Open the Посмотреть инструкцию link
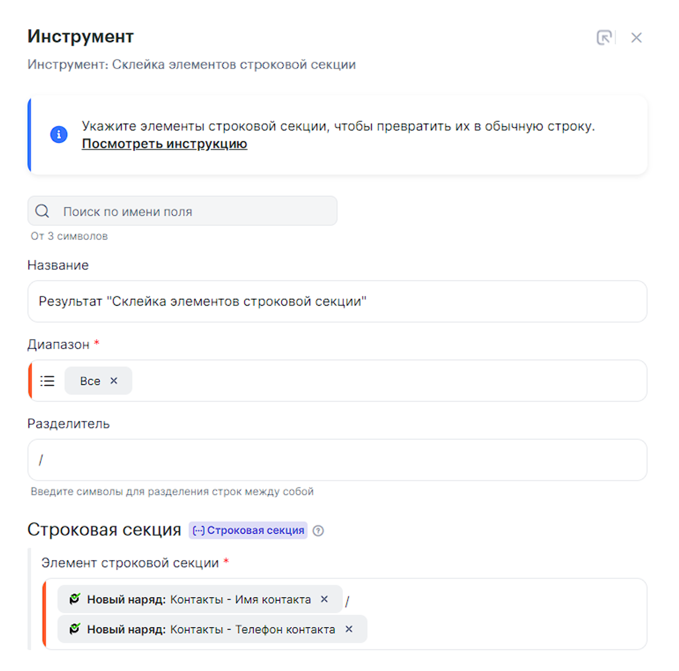The image size is (679, 671). pyautogui.click(x=164, y=144)
